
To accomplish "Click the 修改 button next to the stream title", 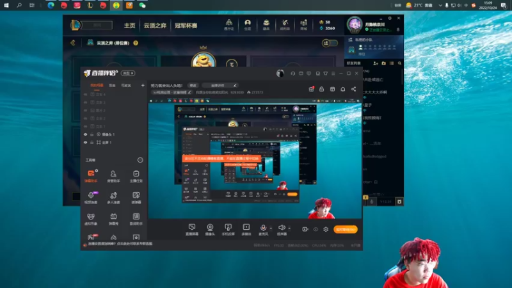I will [193, 85].
